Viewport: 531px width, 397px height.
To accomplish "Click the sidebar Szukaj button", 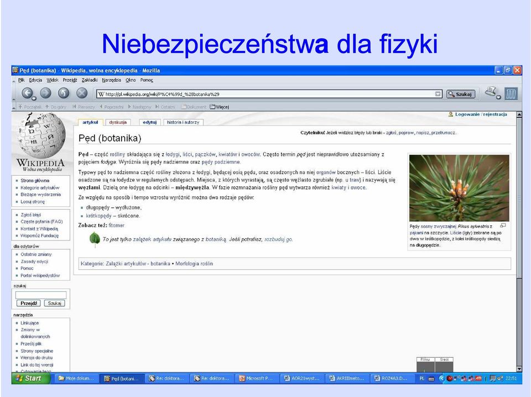I will pyautogui.click(x=55, y=303).
